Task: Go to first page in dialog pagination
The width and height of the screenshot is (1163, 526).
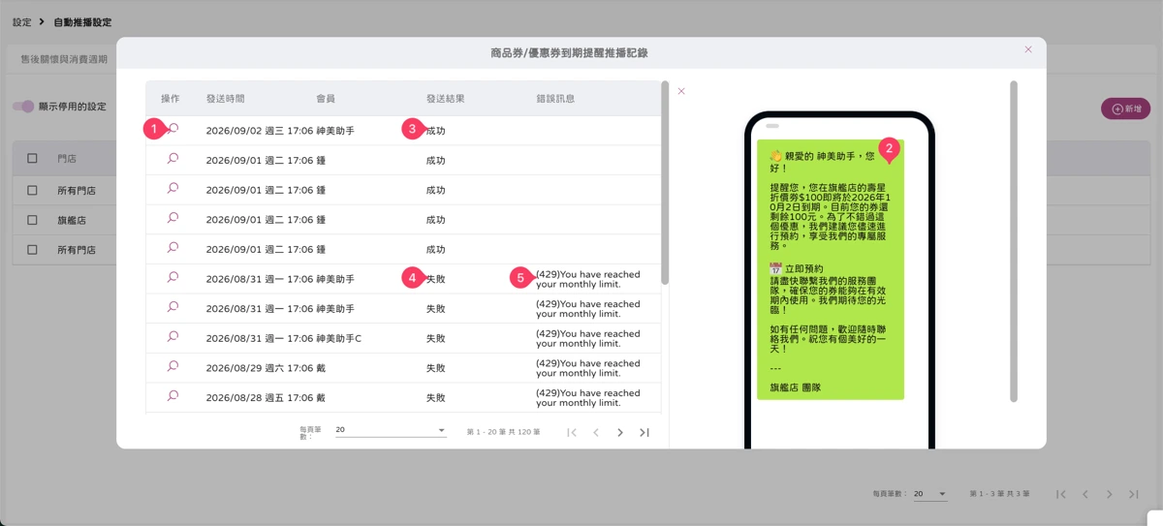Action: click(x=572, y=432)
